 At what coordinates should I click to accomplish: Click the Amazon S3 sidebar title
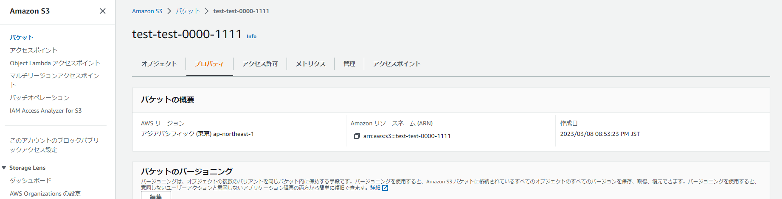point(30,11)
